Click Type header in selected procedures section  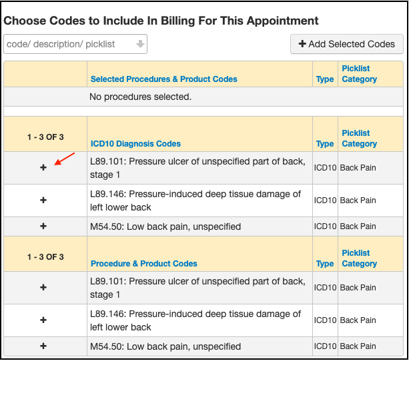pos(325,79)
